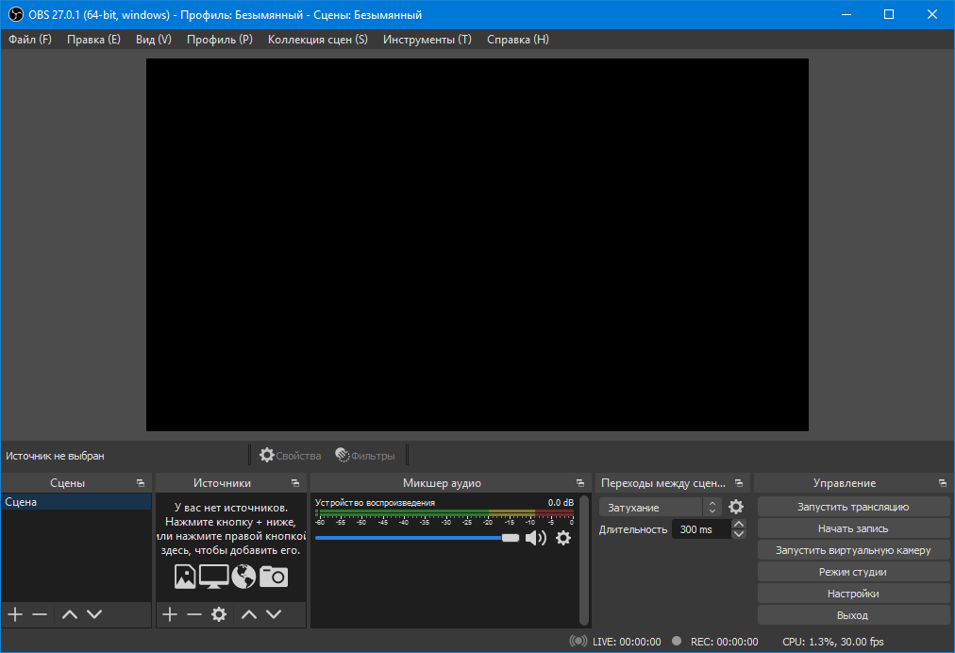Open Настройки

pos(853,594)
